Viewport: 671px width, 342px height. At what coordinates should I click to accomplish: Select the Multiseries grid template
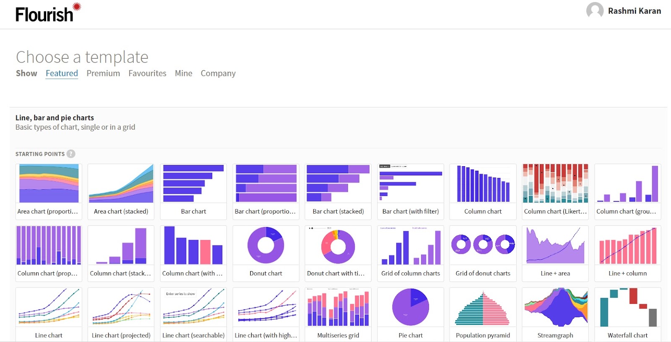(338, 314)
